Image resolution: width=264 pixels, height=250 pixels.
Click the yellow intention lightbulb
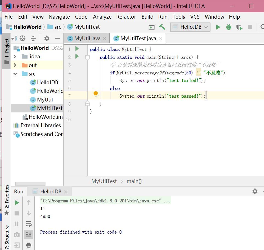tap(96, 94)
